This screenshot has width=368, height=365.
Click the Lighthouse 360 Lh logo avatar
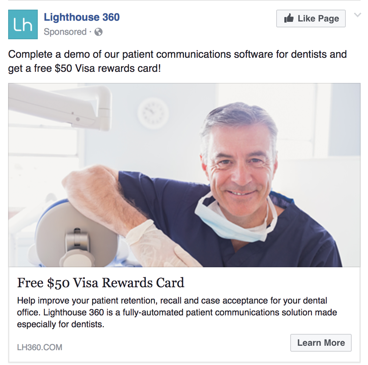pos(23,24)
